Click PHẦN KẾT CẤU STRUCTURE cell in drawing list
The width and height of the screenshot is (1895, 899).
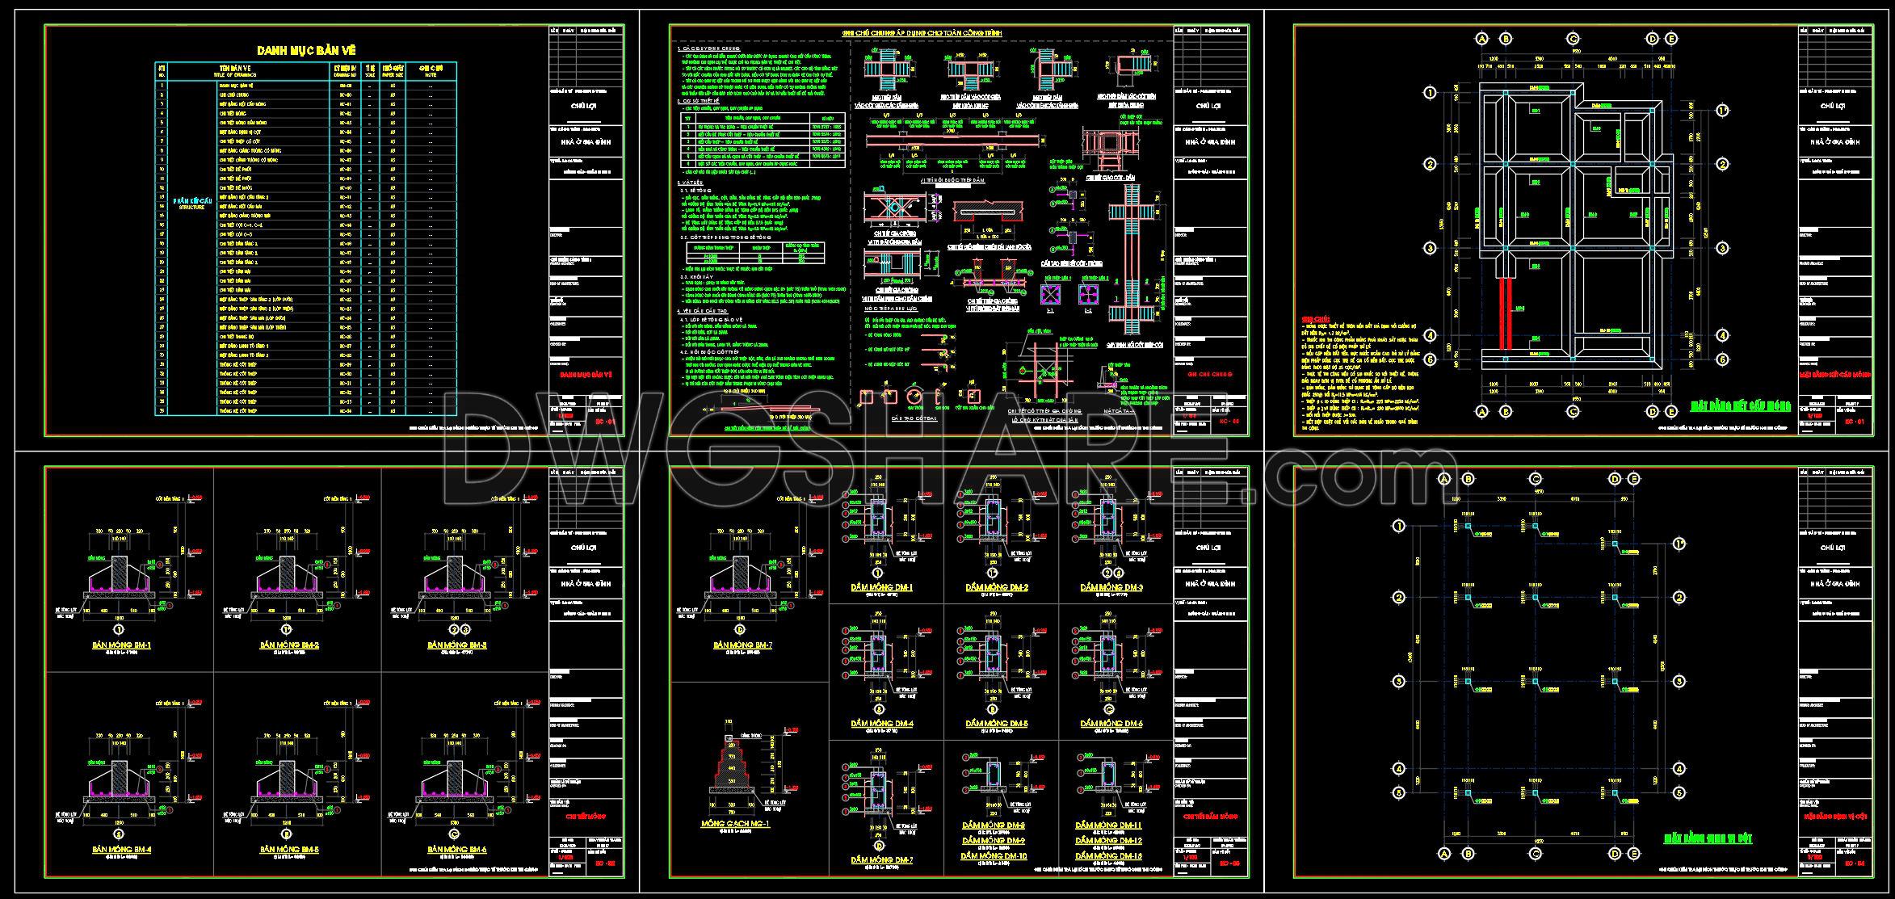click(191, 203)
